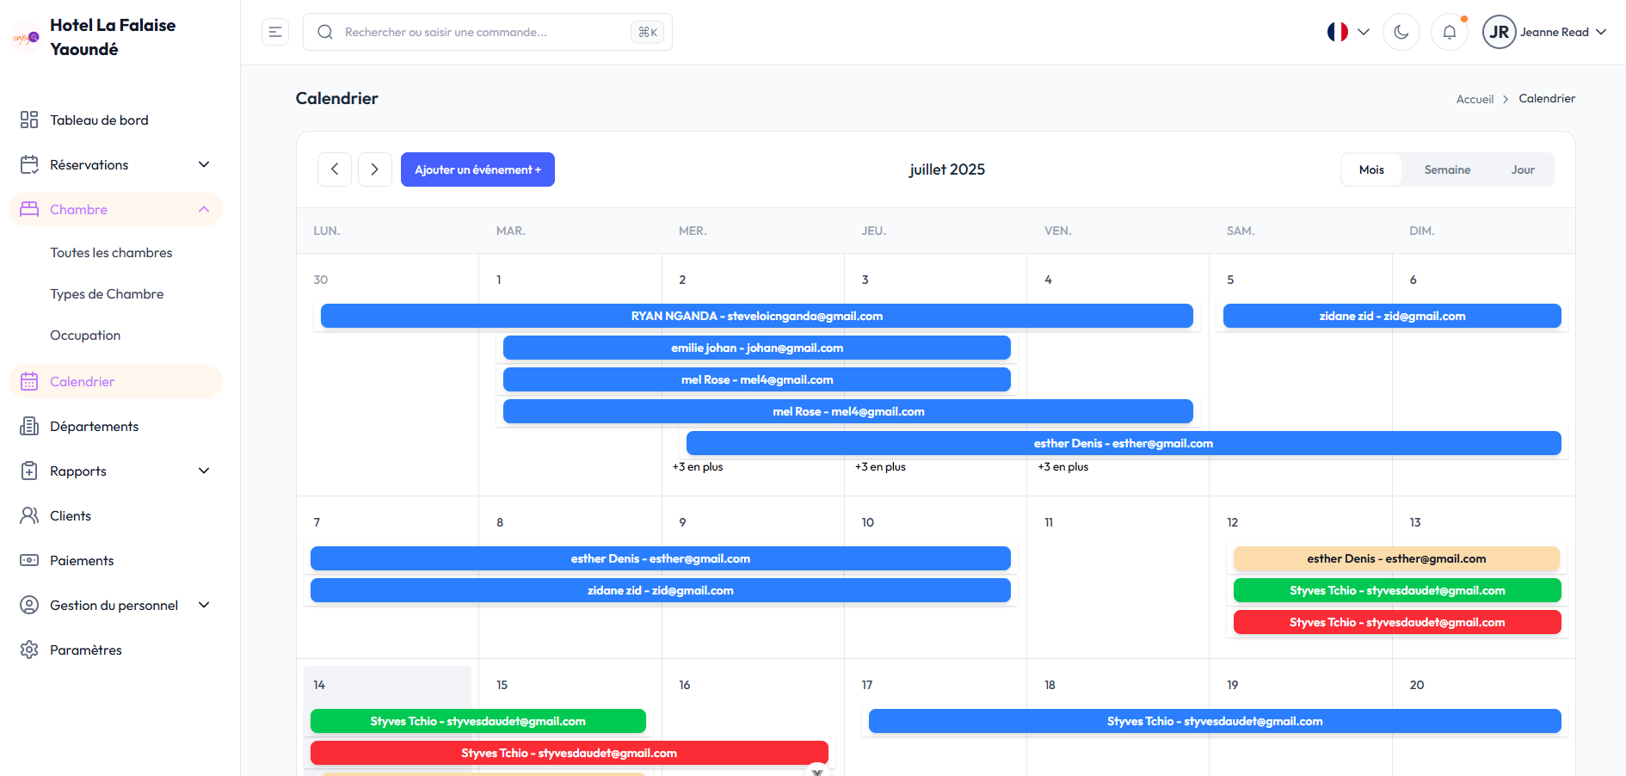Toggle dark mode with moon icon
Screen dimensions: 1626x776
(x=1401, y=33)
